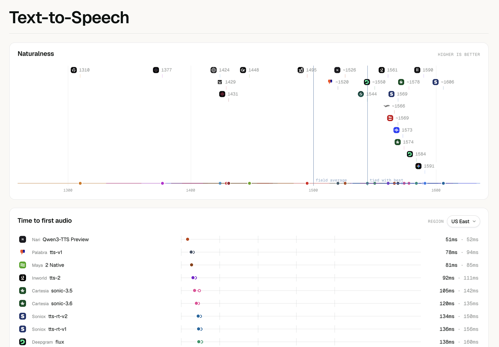Click the orange axis dot near 1310

tap(80, 183)
